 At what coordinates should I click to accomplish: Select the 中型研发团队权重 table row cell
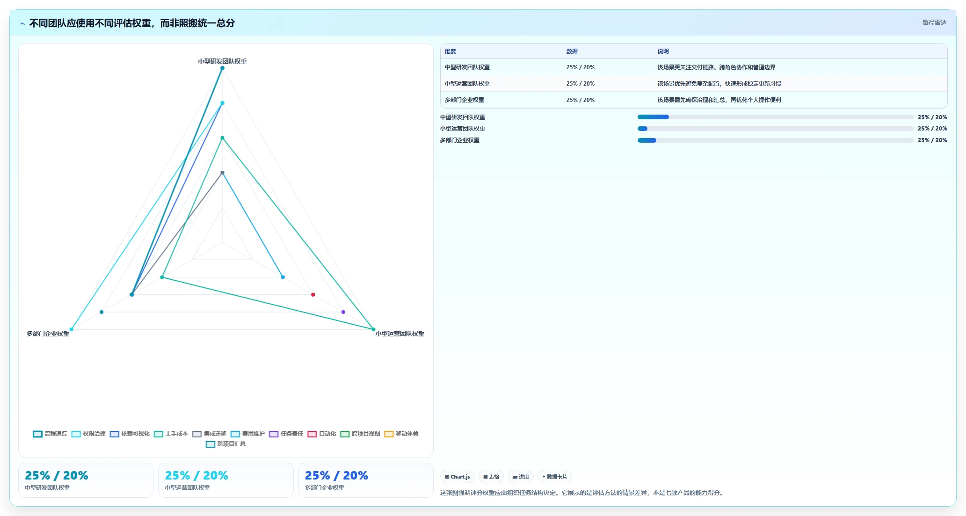(x=467, y=67)
